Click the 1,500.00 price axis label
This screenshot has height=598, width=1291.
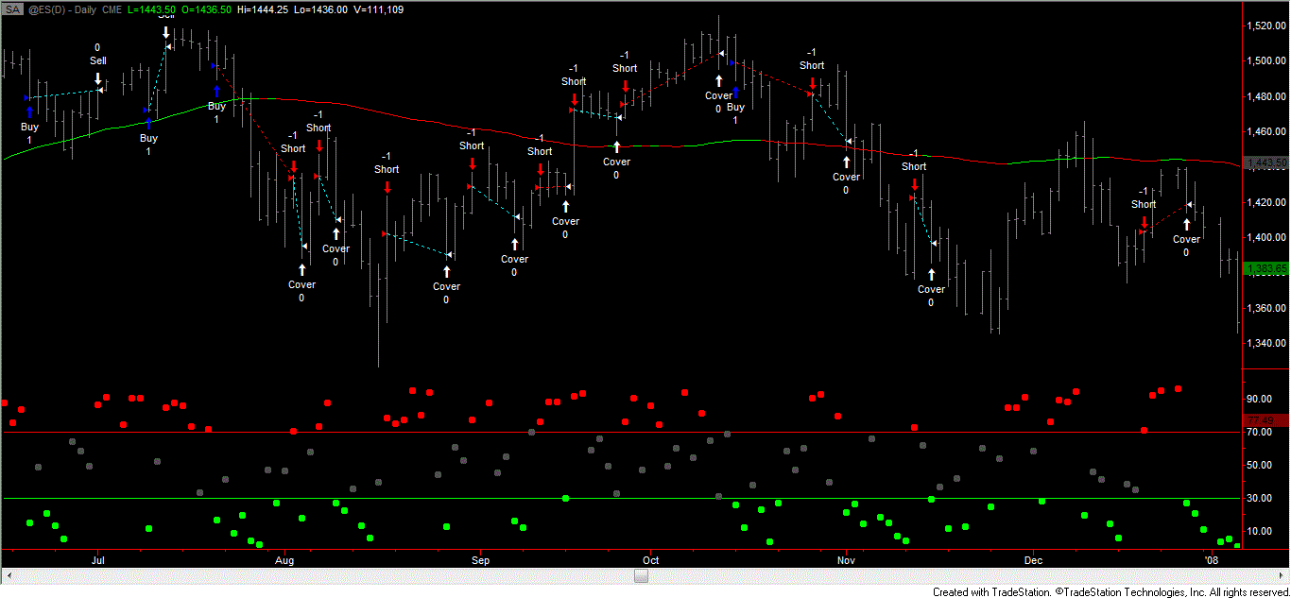click(x=1266, y=61)
